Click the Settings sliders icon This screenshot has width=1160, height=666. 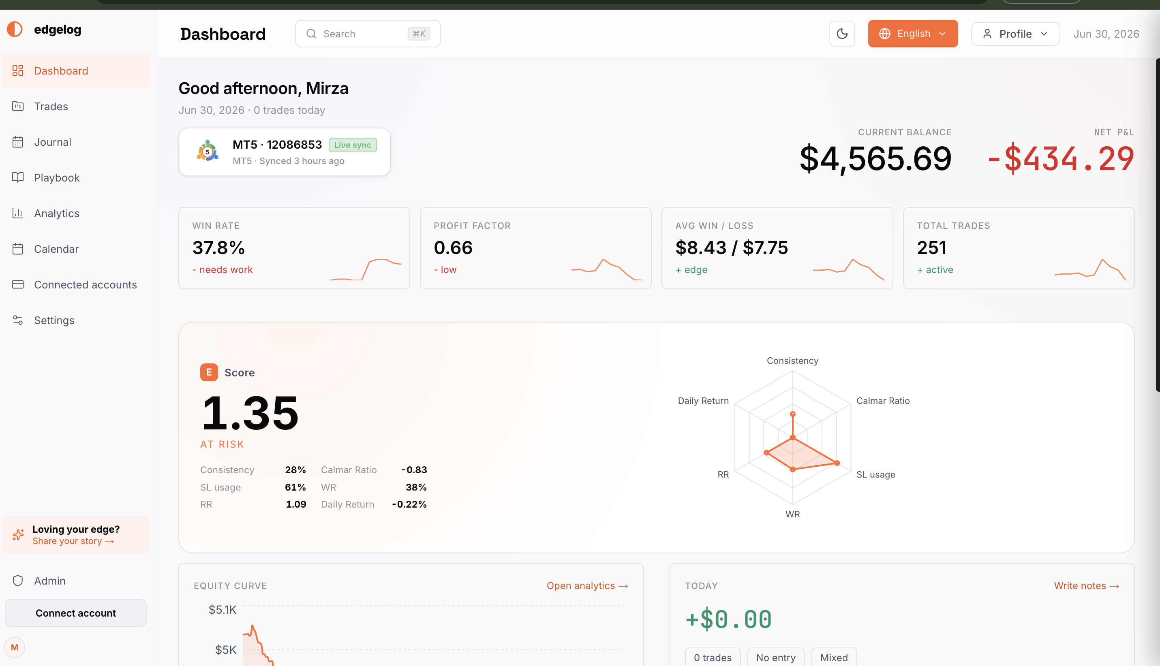tap(18, 320)
